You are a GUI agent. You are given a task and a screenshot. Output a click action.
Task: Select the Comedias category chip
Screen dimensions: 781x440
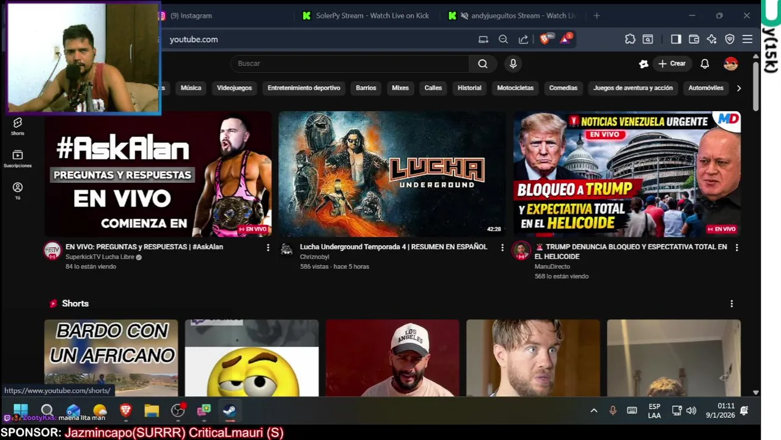(x=563, y=88)
